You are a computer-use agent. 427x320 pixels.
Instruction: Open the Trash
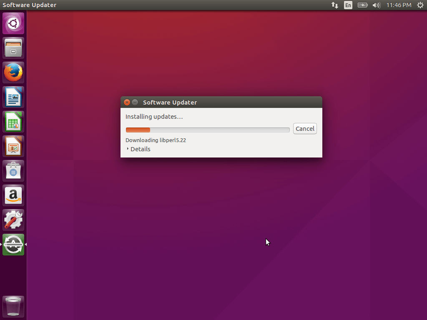(x=13, y=306)
